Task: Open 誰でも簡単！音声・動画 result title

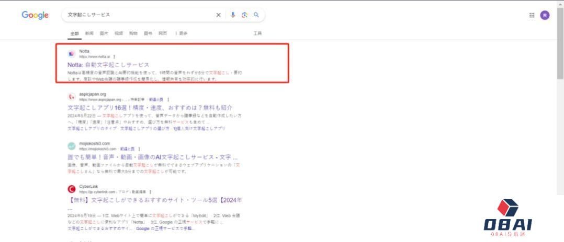Action: [x=153, y=157]
